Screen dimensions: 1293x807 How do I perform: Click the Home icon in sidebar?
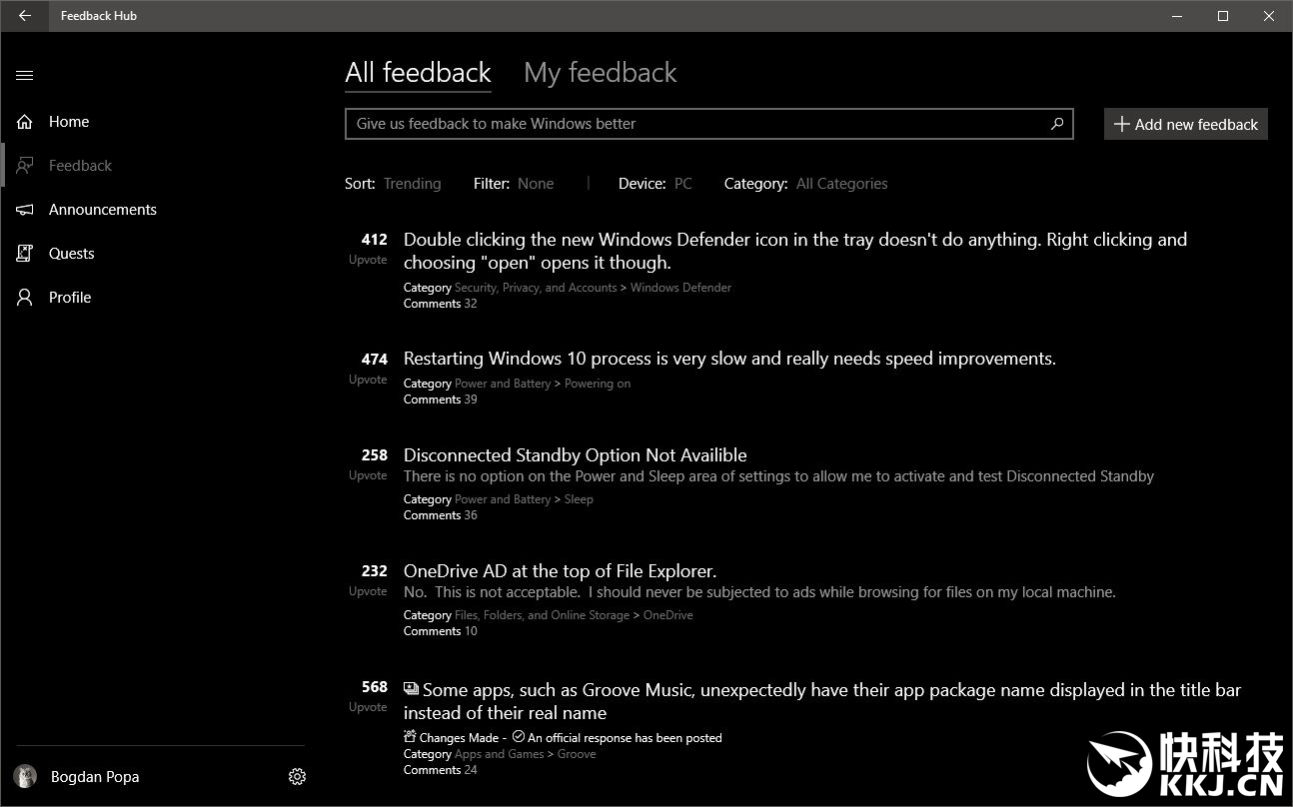[x=25, y=122]
